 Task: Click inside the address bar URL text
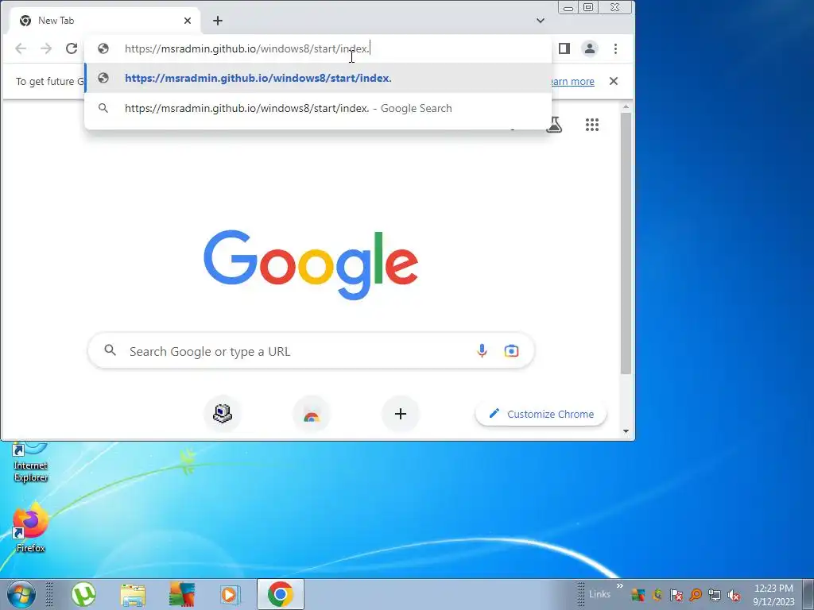(247, 48)
